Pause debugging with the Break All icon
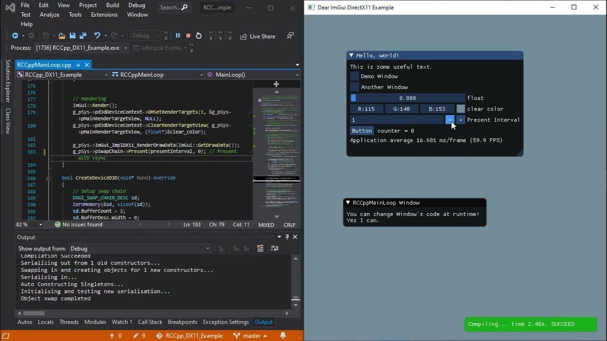607x341 pixels. 178,36
